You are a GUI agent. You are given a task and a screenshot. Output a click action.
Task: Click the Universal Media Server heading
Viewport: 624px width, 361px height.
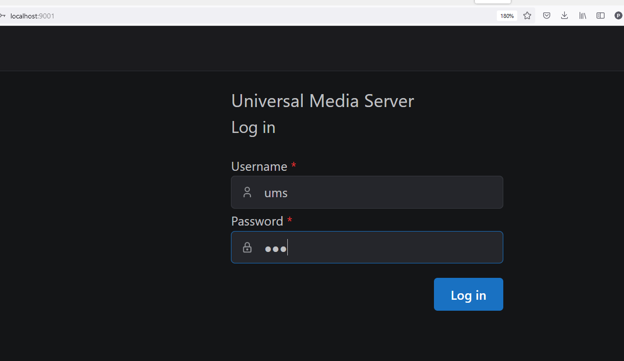322,101
